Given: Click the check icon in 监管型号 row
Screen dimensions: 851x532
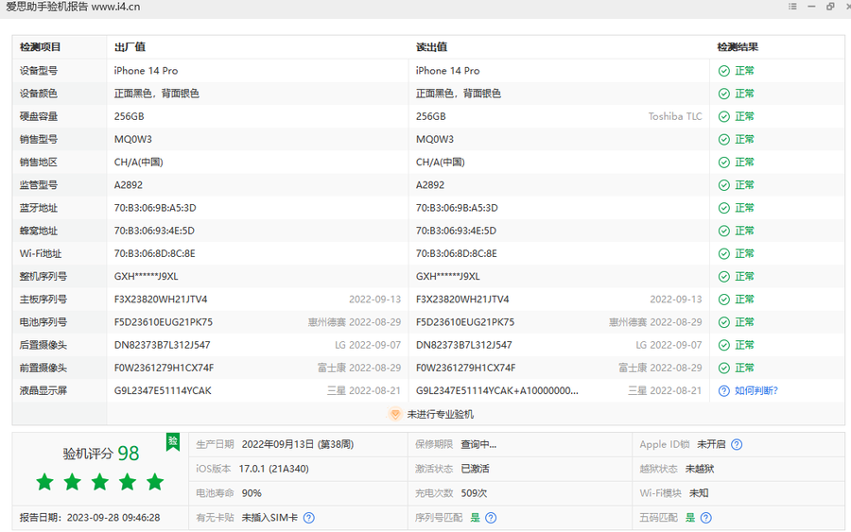Looking at the screenshot, I should 723,185.
